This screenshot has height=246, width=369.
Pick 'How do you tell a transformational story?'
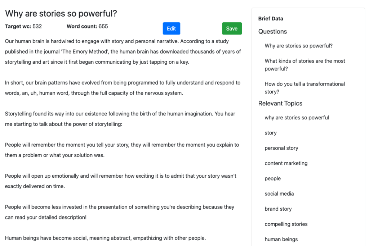[305, 88]
